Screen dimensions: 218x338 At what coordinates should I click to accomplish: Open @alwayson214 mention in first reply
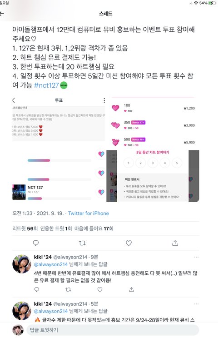(x=51, y=264)
